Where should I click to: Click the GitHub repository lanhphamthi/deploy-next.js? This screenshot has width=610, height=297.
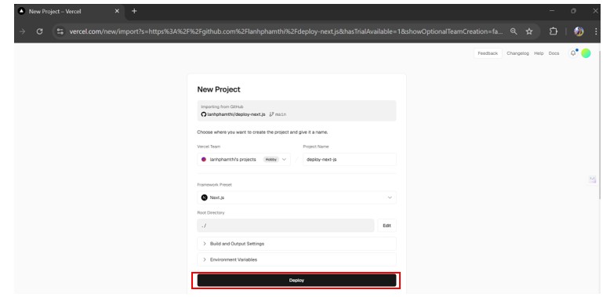[x=236, y=114]
